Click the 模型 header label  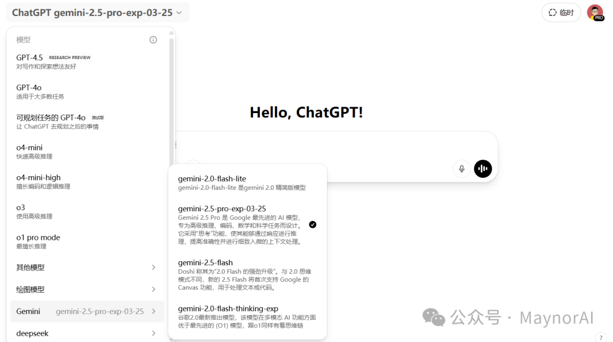click(x=23, y=40)
